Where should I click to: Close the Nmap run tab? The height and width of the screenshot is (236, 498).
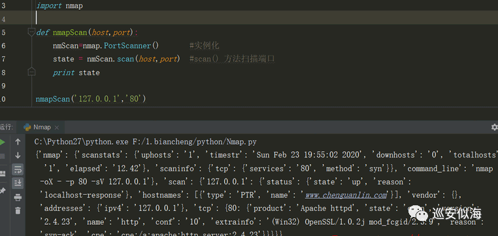point(57,127)
